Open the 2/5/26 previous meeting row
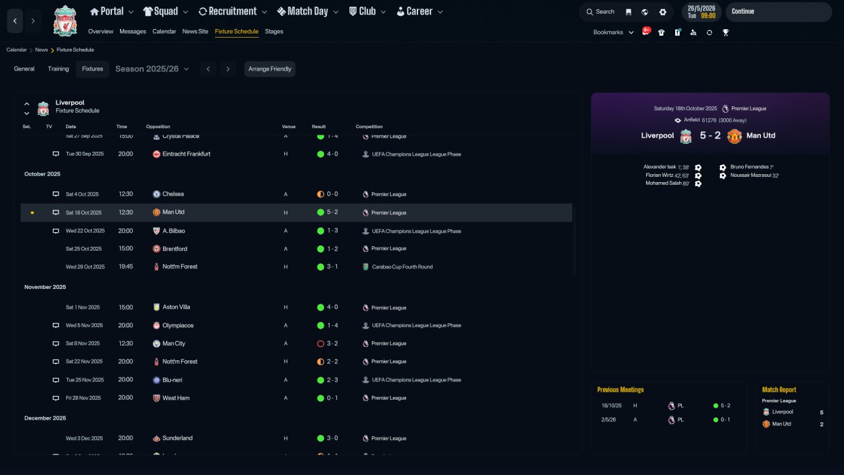 669,420
